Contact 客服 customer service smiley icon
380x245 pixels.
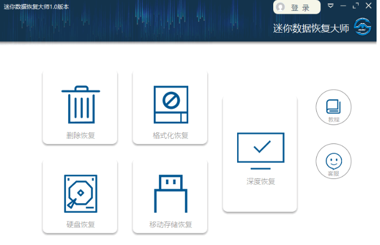point(334,161)
